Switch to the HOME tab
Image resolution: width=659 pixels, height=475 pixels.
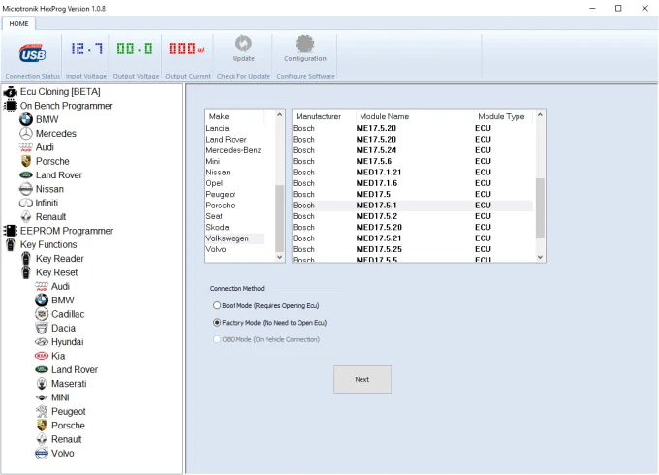(x=18, y=23)
